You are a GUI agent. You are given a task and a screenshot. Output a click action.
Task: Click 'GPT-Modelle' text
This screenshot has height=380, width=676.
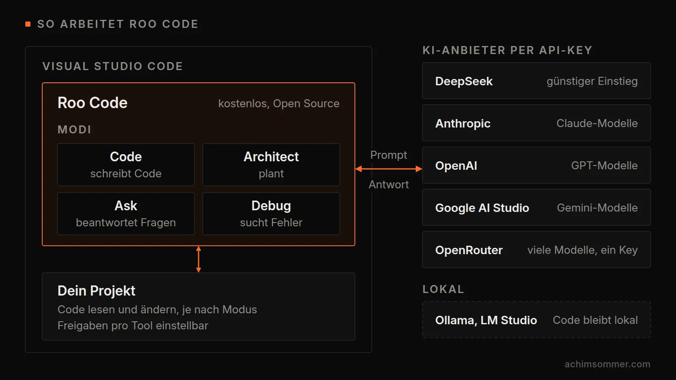(x=605, y=166)
